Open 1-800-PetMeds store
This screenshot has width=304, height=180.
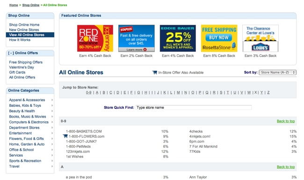pos(78,146)
